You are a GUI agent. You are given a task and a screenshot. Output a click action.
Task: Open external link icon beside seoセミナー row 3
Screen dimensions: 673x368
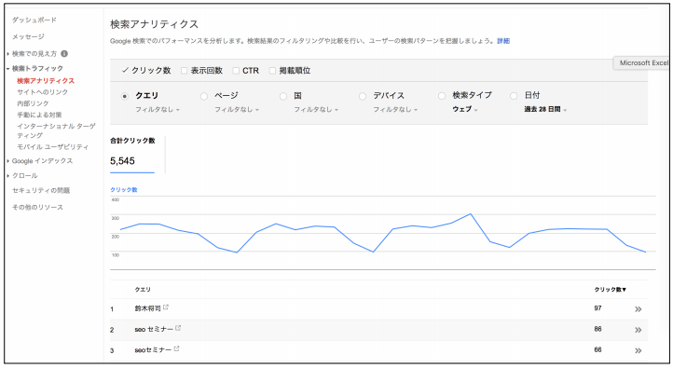176,348
